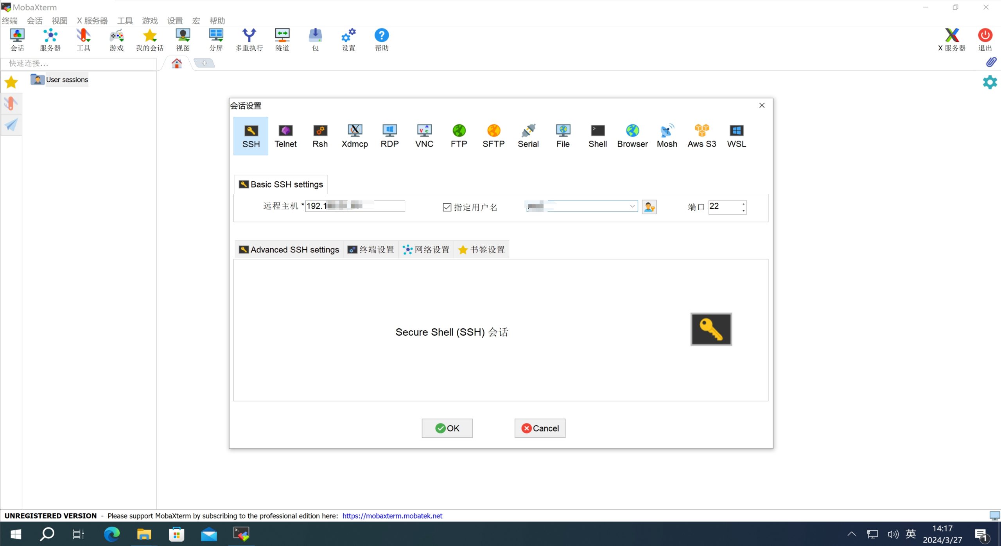Close the 会话设置 dialog
This screenshot has width=1001, height=546.
[762, 106]
